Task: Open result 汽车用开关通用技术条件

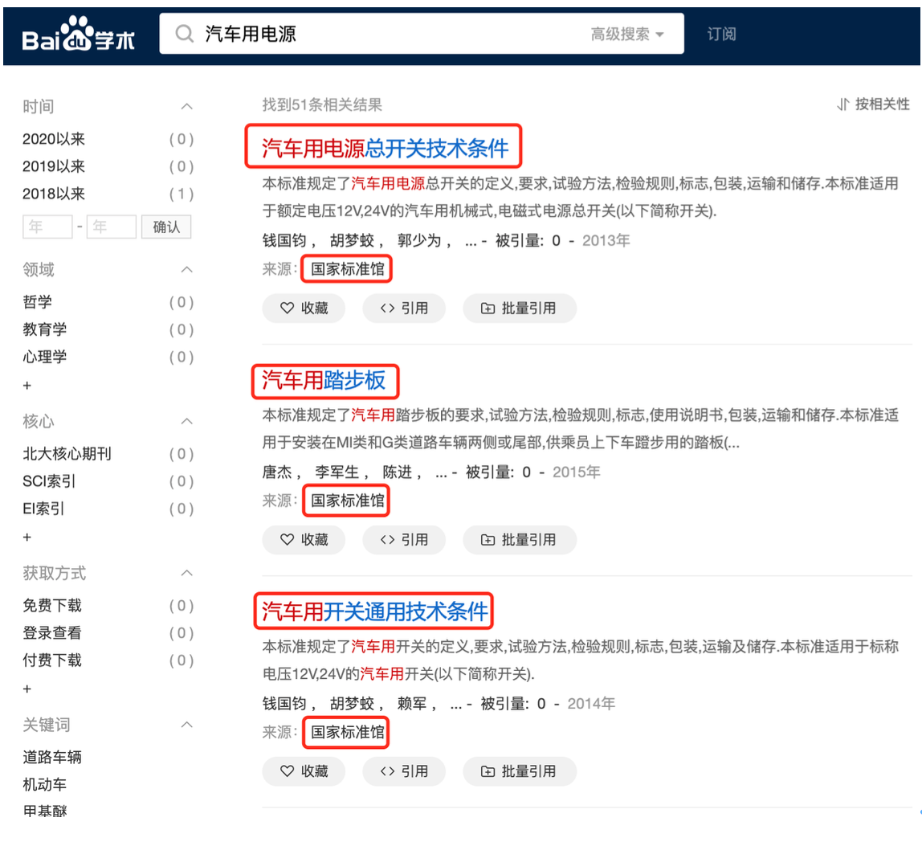Action: [375, 611]
